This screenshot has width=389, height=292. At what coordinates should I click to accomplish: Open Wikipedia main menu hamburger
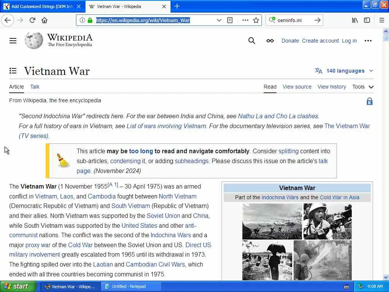click(x=13, y=41)
